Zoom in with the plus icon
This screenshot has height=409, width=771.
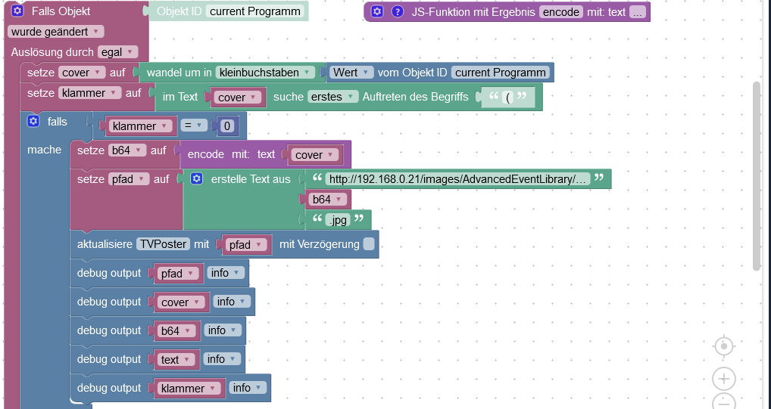coord(724,379)
